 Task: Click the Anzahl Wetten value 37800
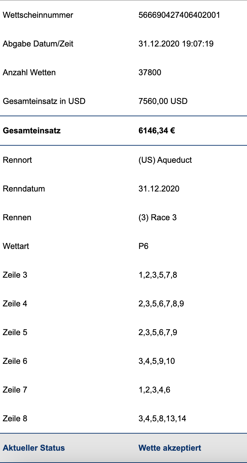tap(150, 72)
